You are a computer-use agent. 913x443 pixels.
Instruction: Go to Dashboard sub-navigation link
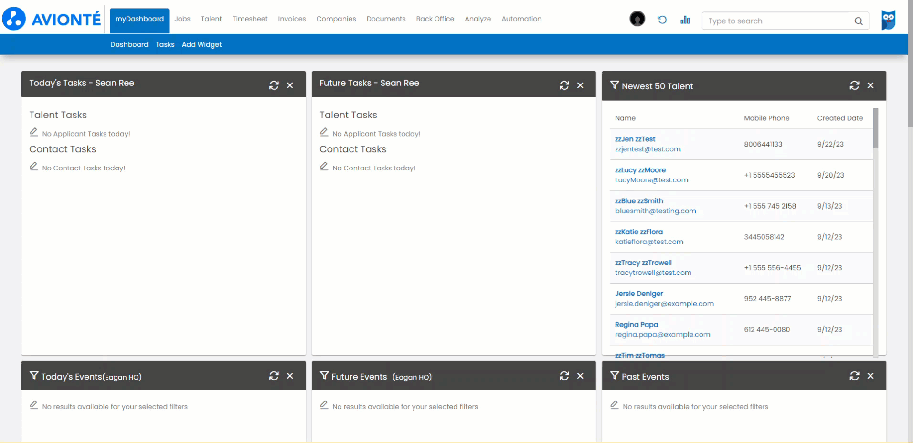coord(129,44)
